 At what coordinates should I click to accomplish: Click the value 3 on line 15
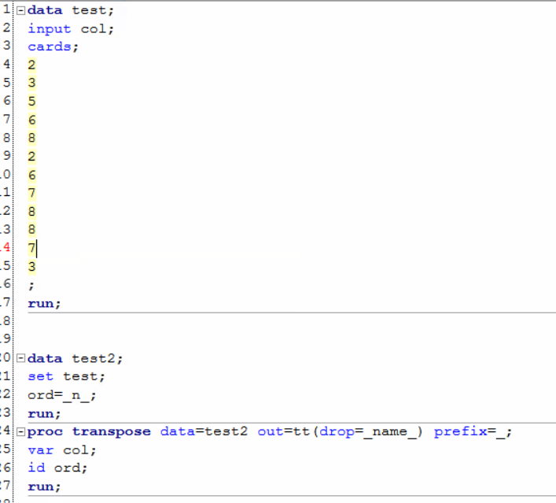point(32,266)
